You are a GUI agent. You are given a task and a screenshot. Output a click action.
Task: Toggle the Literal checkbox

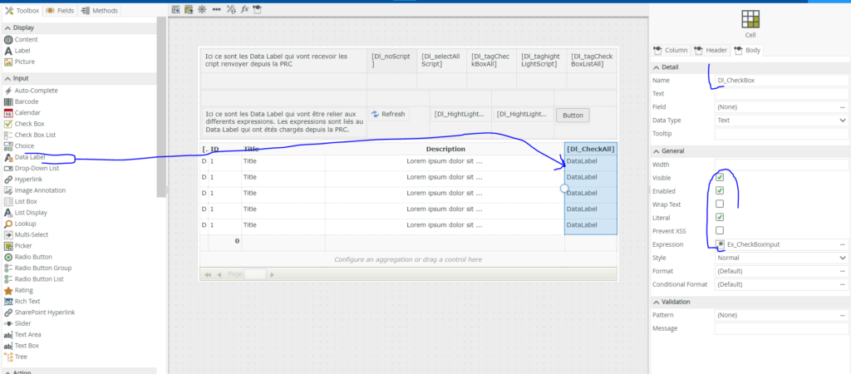click(x=720, y=218)
